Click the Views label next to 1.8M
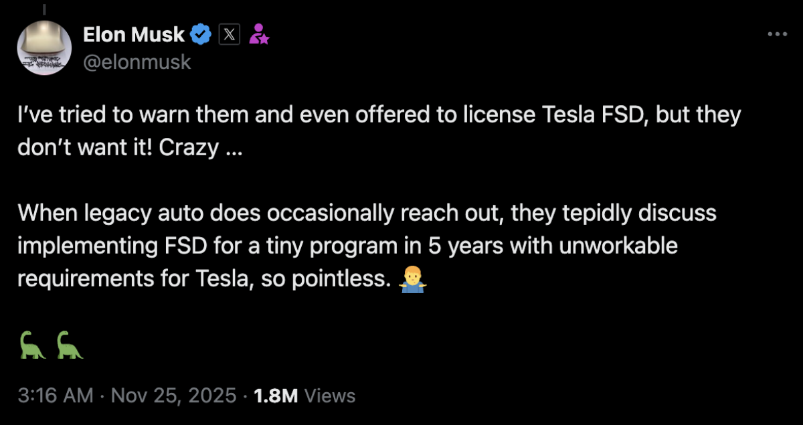Image resolution: width=803 pixels, height=425 pixels. click(x=329, y=396)
